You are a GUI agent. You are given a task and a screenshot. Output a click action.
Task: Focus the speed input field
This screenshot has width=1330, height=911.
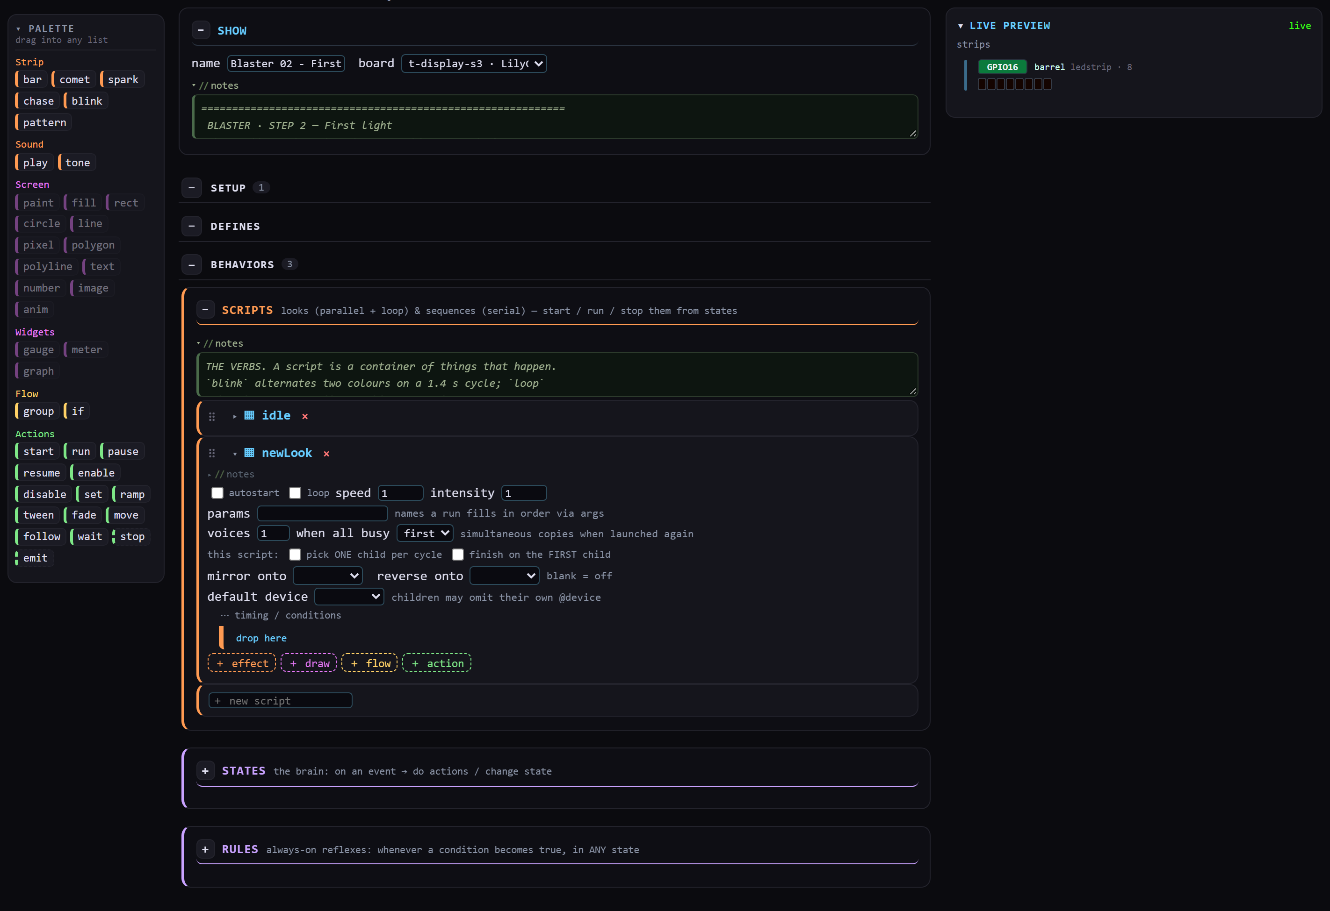click(x=401, y=493)
